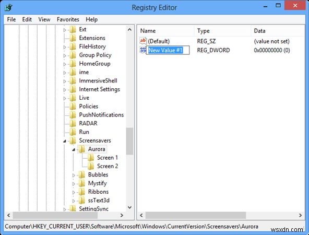Open the View menu
Viewport: 309px width, 235px height.
[x=44, y=19]
